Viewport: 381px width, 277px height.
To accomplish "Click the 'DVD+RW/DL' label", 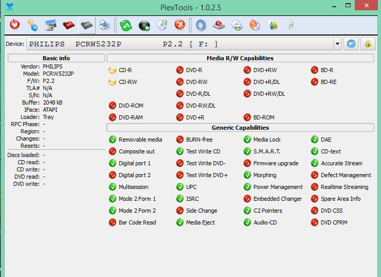I will point(269,94).
